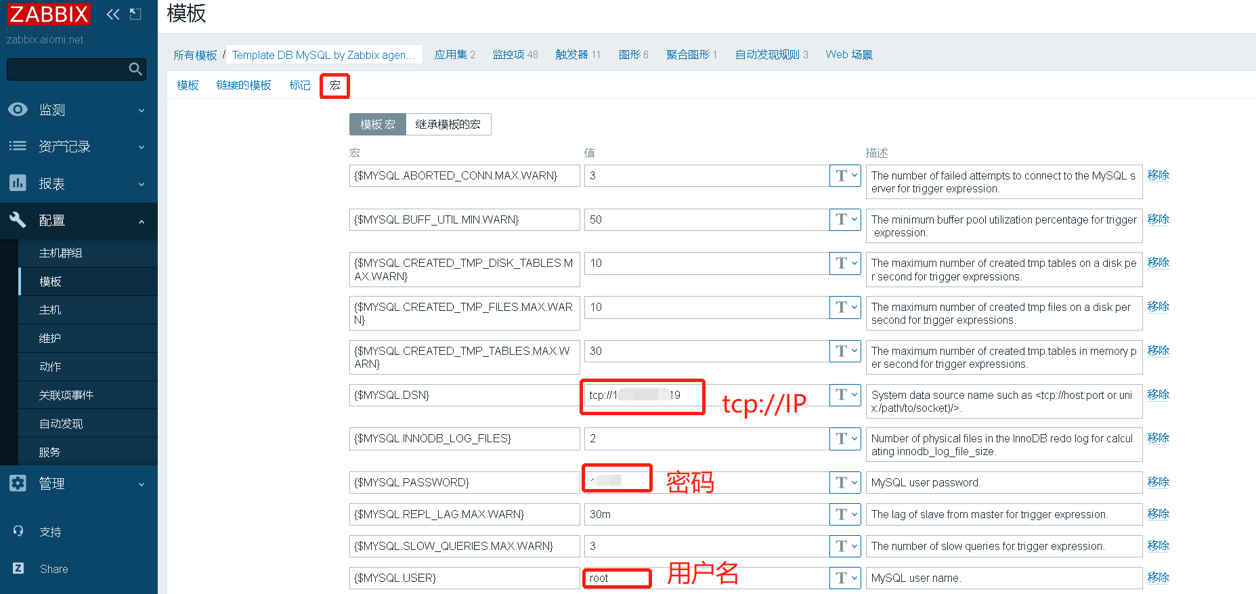1256x594 pixels.
Task: Click the Z icon for Share
Action: (18, 568)
